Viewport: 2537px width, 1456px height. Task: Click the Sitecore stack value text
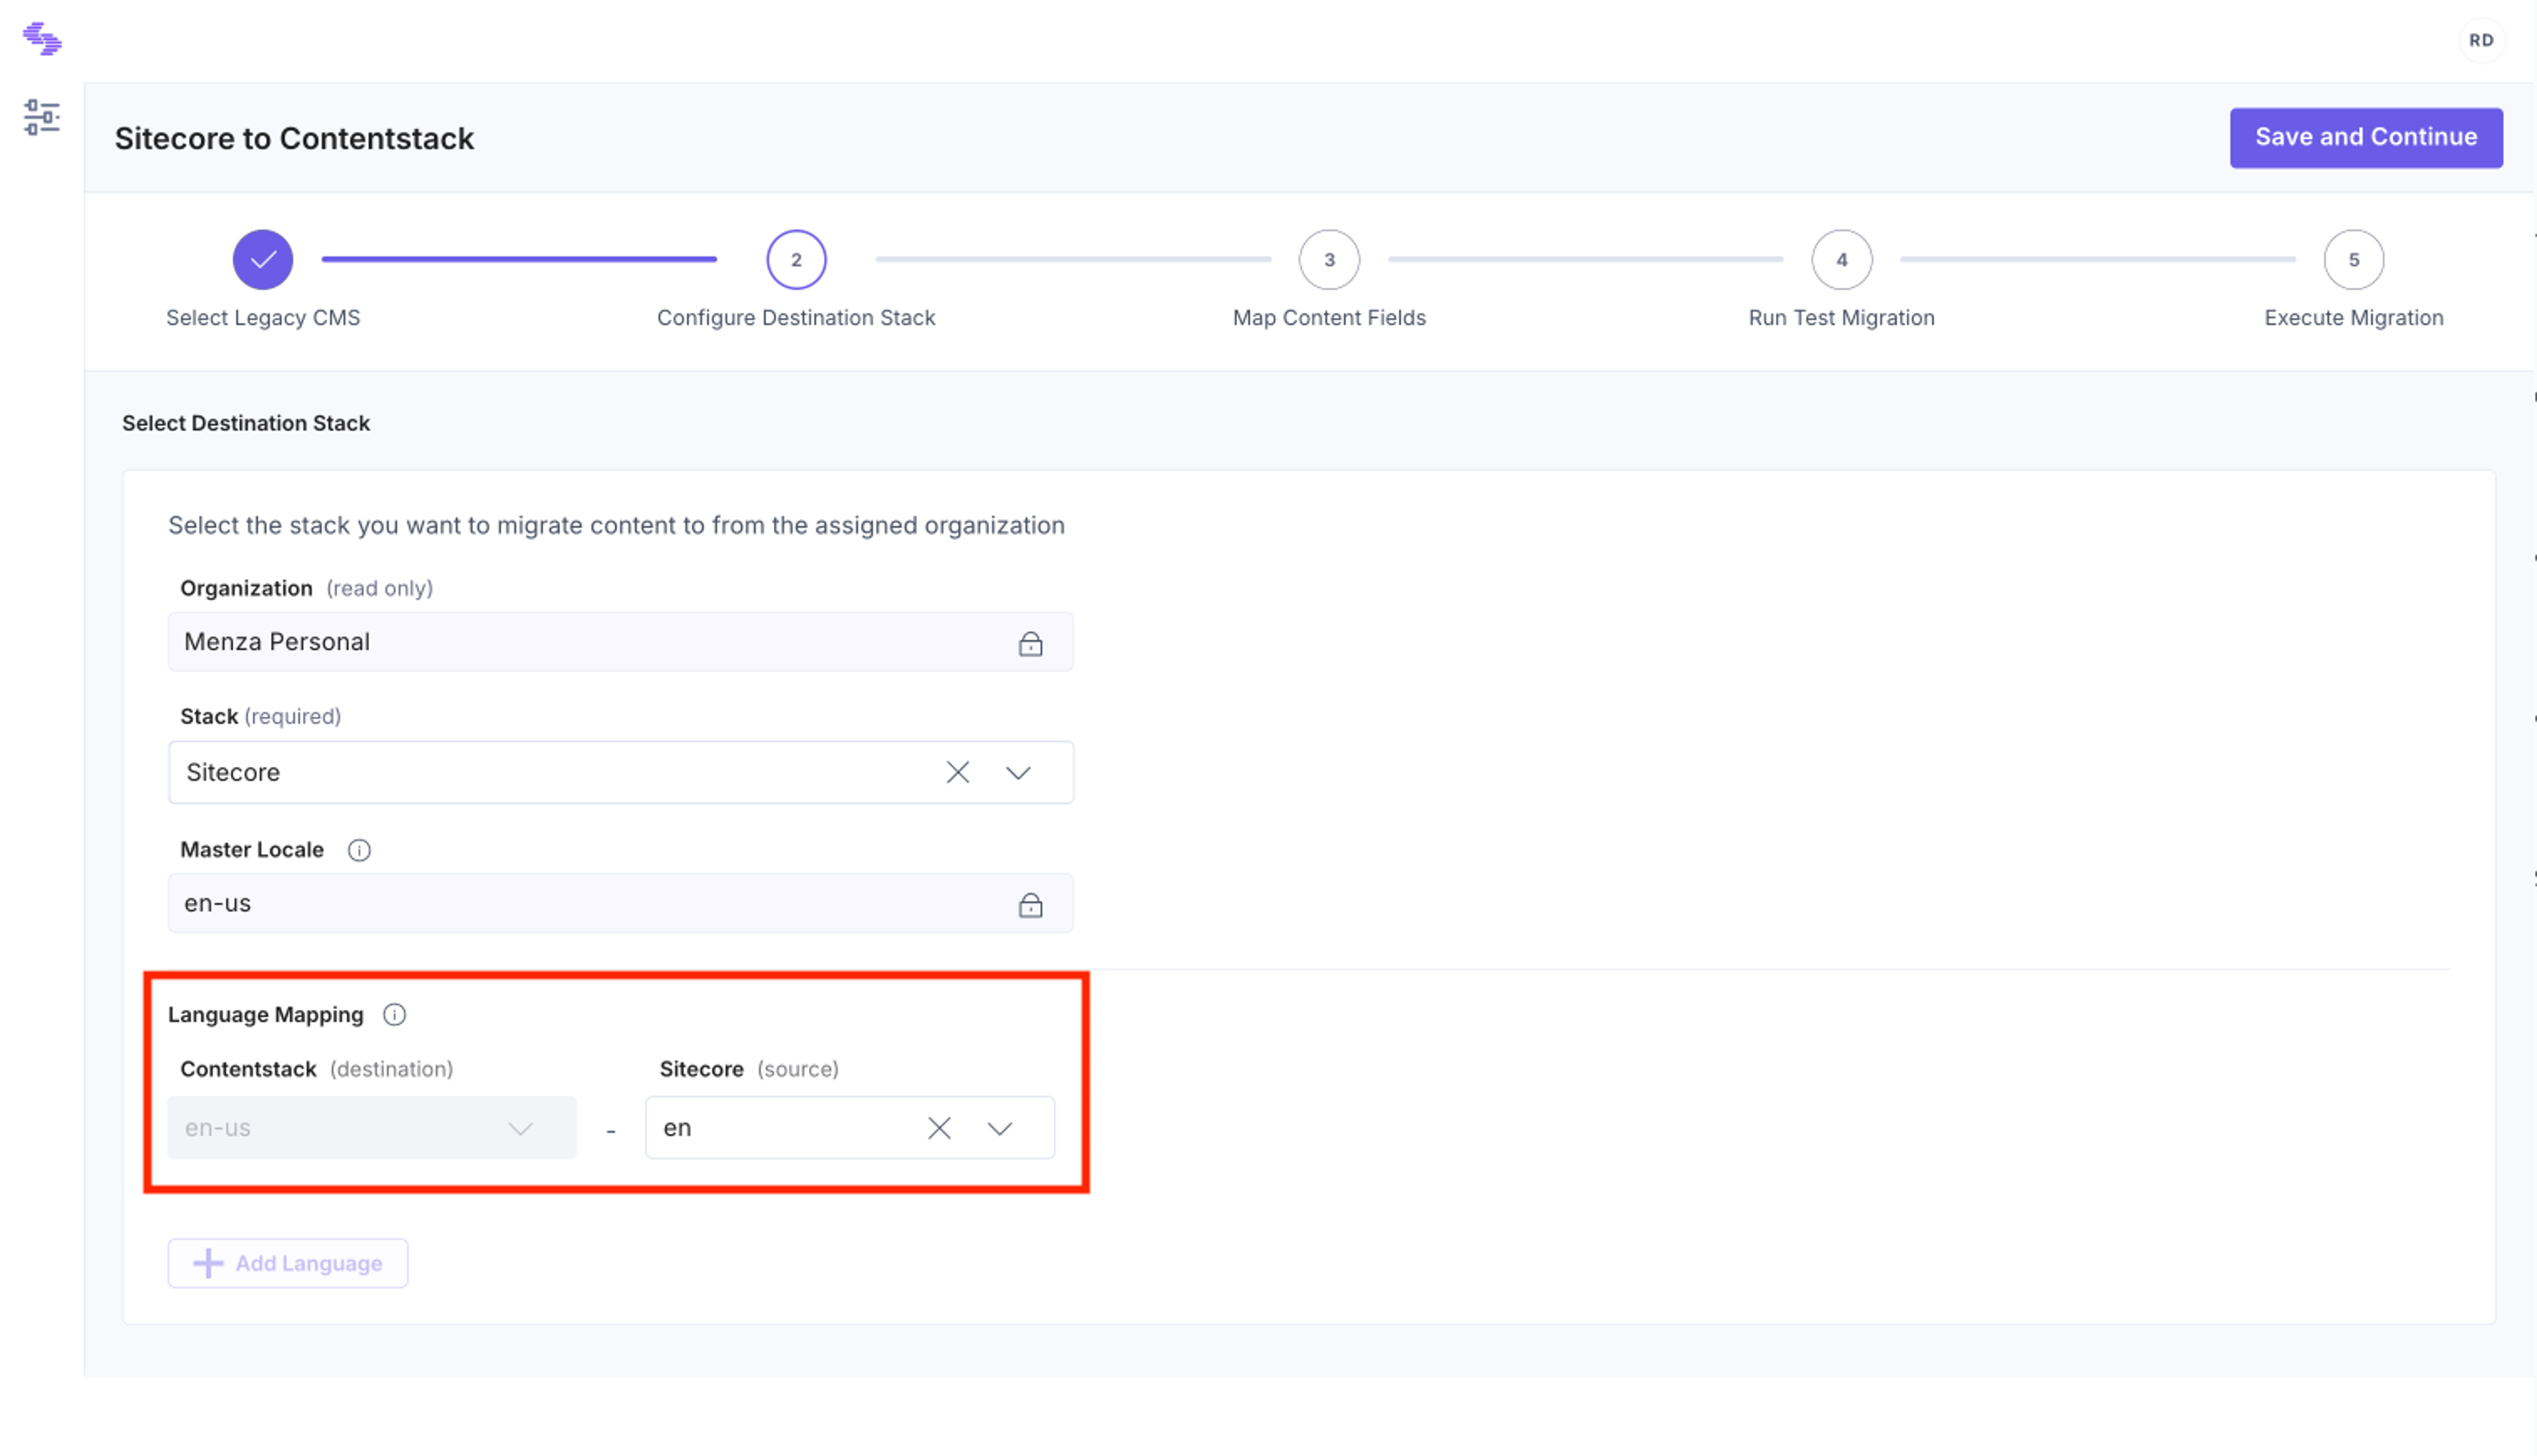[x=233, y=773]
